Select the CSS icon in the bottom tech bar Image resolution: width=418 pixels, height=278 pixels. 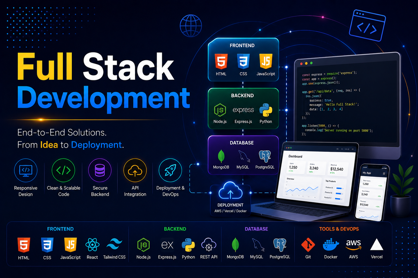(47, 245)
